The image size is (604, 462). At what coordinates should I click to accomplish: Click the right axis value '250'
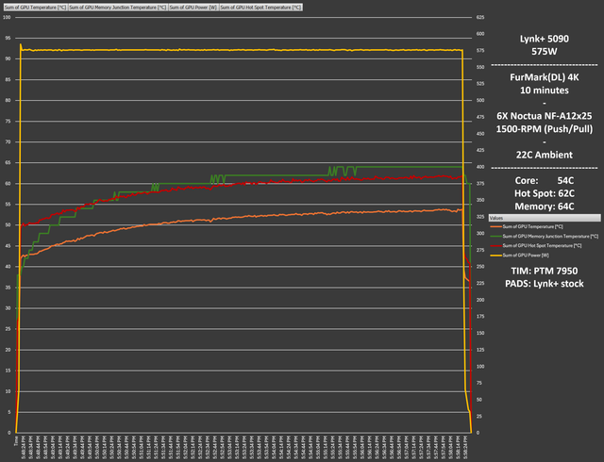coord(480,267)
